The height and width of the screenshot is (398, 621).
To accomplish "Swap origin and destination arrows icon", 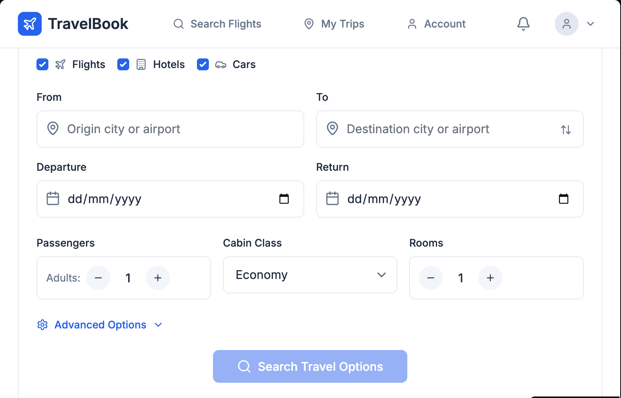I will (566, 130).
